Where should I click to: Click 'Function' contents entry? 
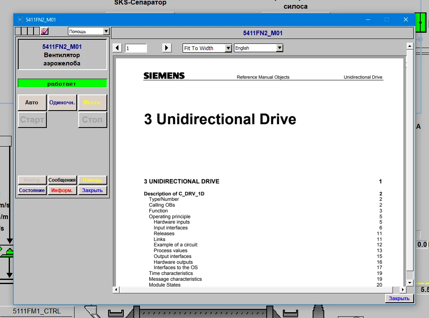158,211
